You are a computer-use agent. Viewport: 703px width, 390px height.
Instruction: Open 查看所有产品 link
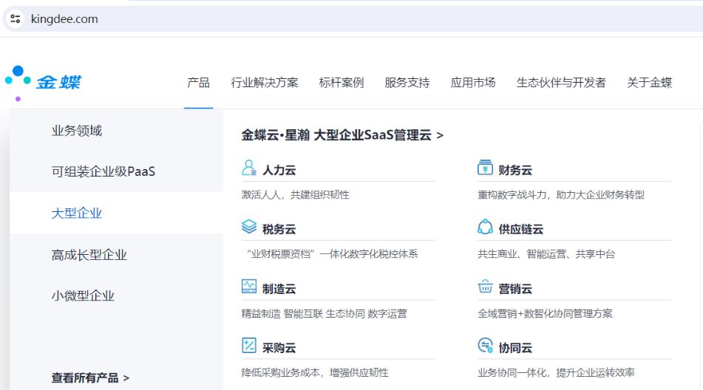pos(90,378)
